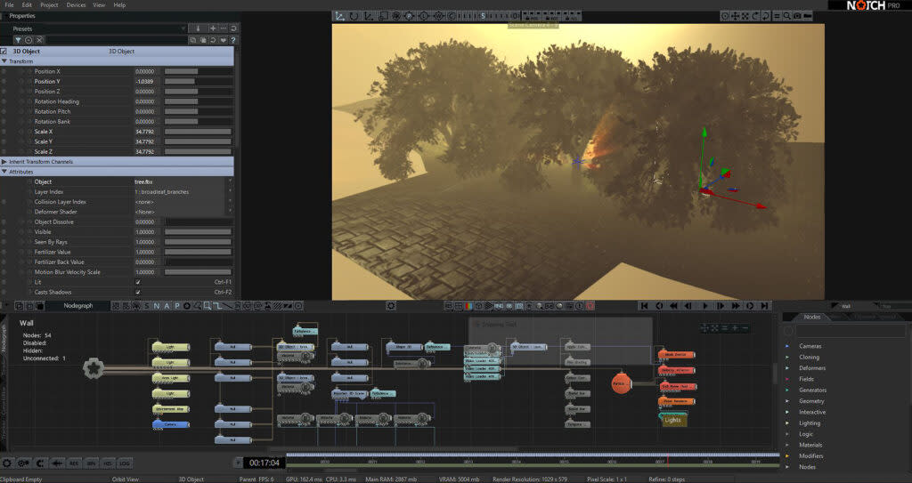Screen dimensions: 912x483
Task: Click the 00:17:04 timecode field
Action: [264, 463]
